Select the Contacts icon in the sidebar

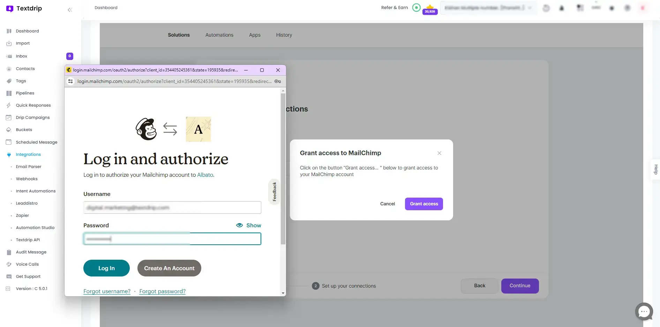9,68
